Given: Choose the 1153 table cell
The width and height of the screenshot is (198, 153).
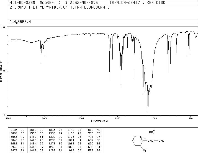Looking at the screenshot, I should pos(71,133).
